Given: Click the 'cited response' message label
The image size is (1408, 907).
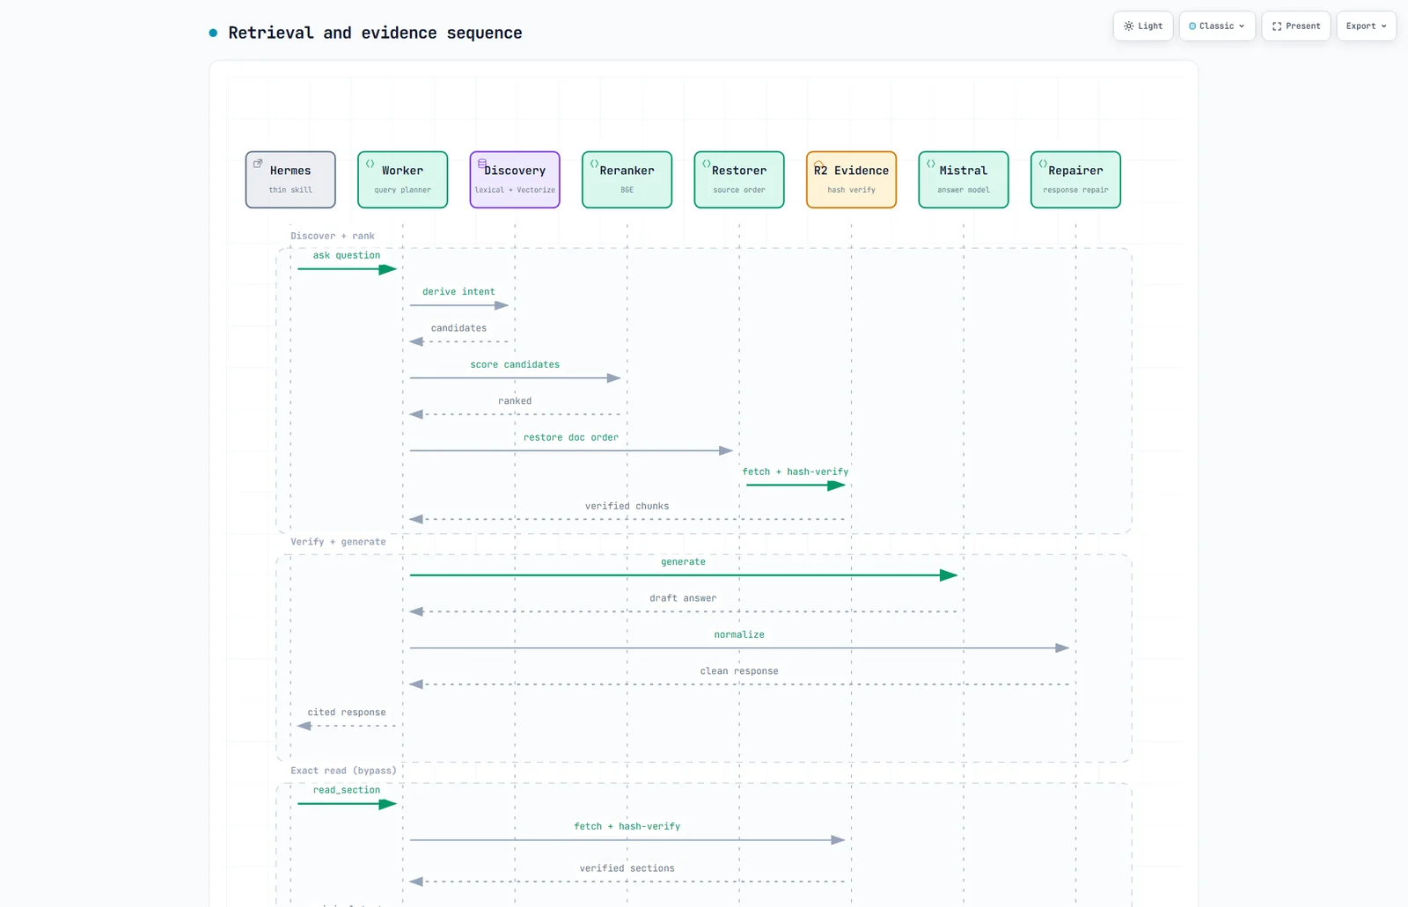Looking at the screenshot, I should click(347, 713).
